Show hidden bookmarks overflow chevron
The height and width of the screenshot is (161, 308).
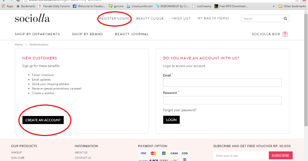click(x=274, y=6)
